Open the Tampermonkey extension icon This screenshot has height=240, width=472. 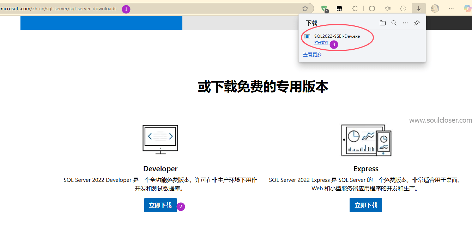[x=339, y=8]
